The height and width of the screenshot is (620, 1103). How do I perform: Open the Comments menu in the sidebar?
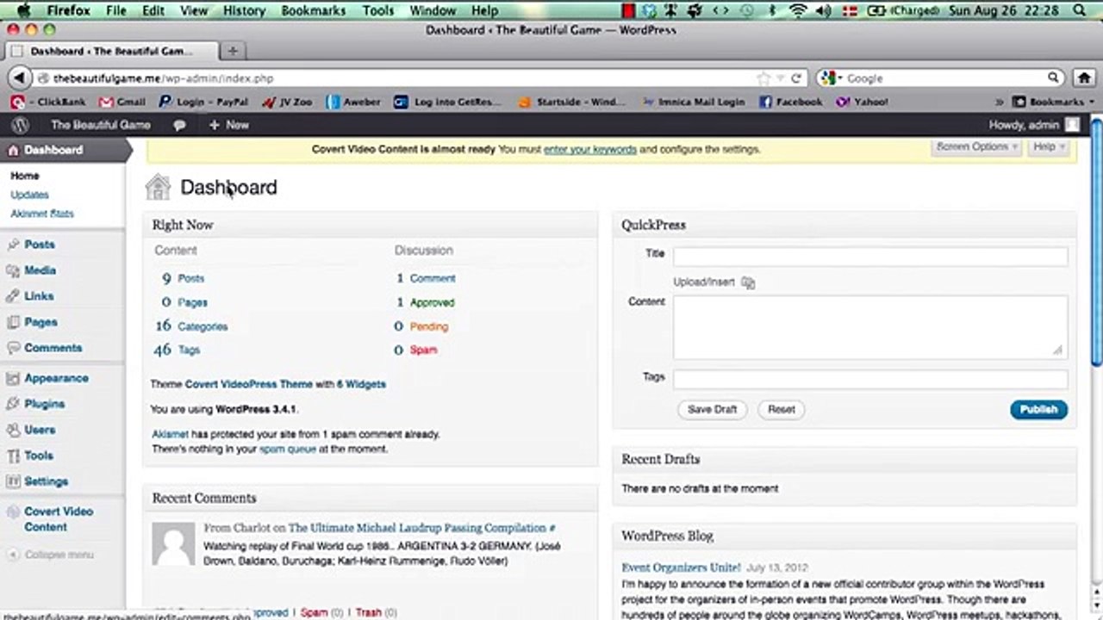[53, 348]
